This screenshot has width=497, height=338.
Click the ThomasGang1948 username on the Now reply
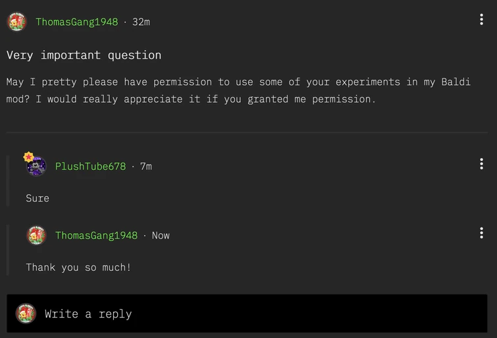click(x=96, y=235)
